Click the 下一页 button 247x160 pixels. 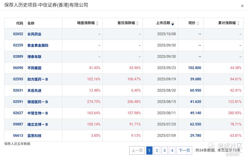point(184,150)
